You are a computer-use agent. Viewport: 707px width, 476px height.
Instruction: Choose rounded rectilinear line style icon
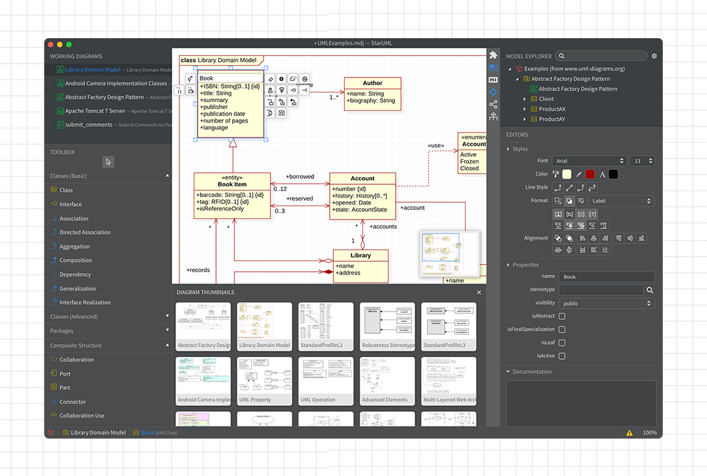click(x=581, y=188)
